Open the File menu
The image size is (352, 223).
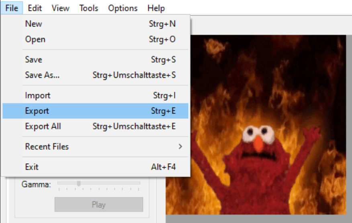pyautogui.click(x=12, y=8)
